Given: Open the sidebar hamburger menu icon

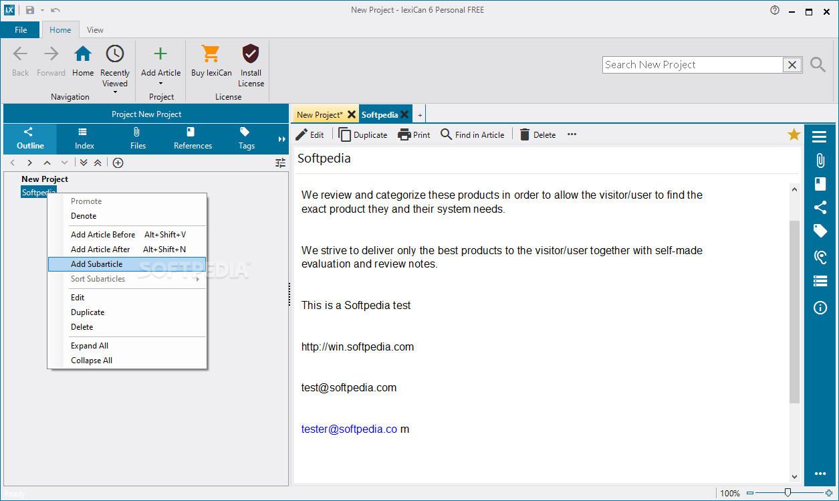Looking at the screenshot, I should pyautogui.click(x=820, y=137).
